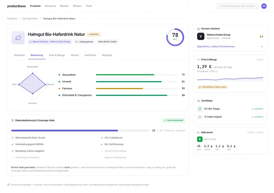The width and height of the screenshot is (274, 193).
Task: Click the coverage progress bar
Action: (80, 130)
